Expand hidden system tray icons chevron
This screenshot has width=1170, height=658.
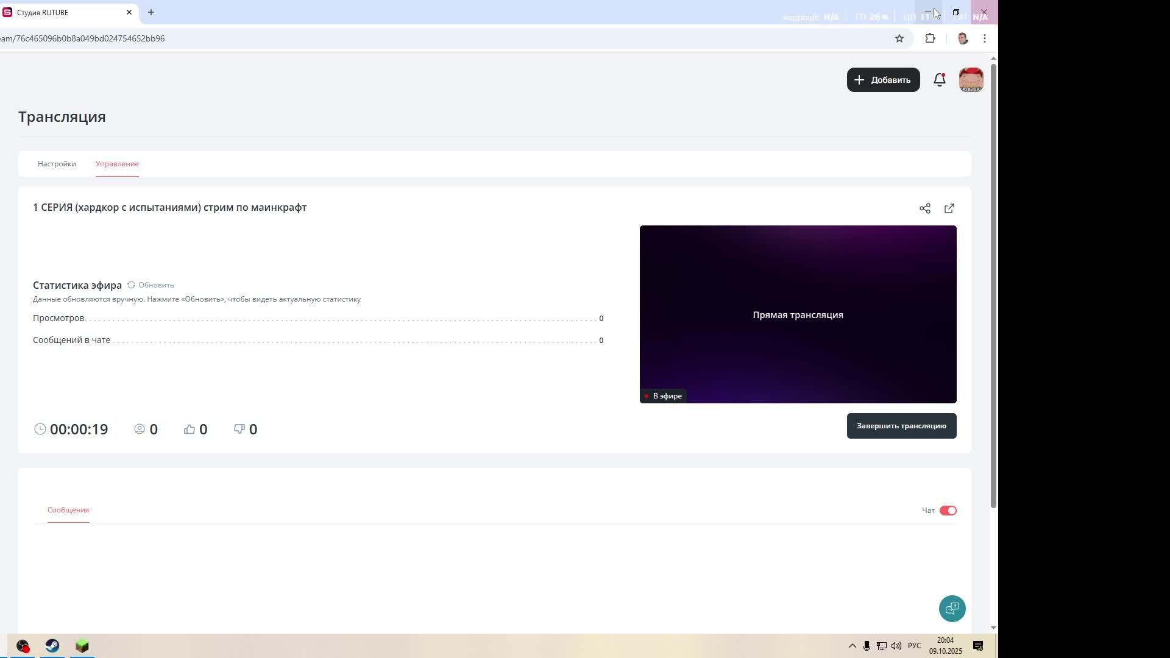pyautogui.click(x=852, y=646)
